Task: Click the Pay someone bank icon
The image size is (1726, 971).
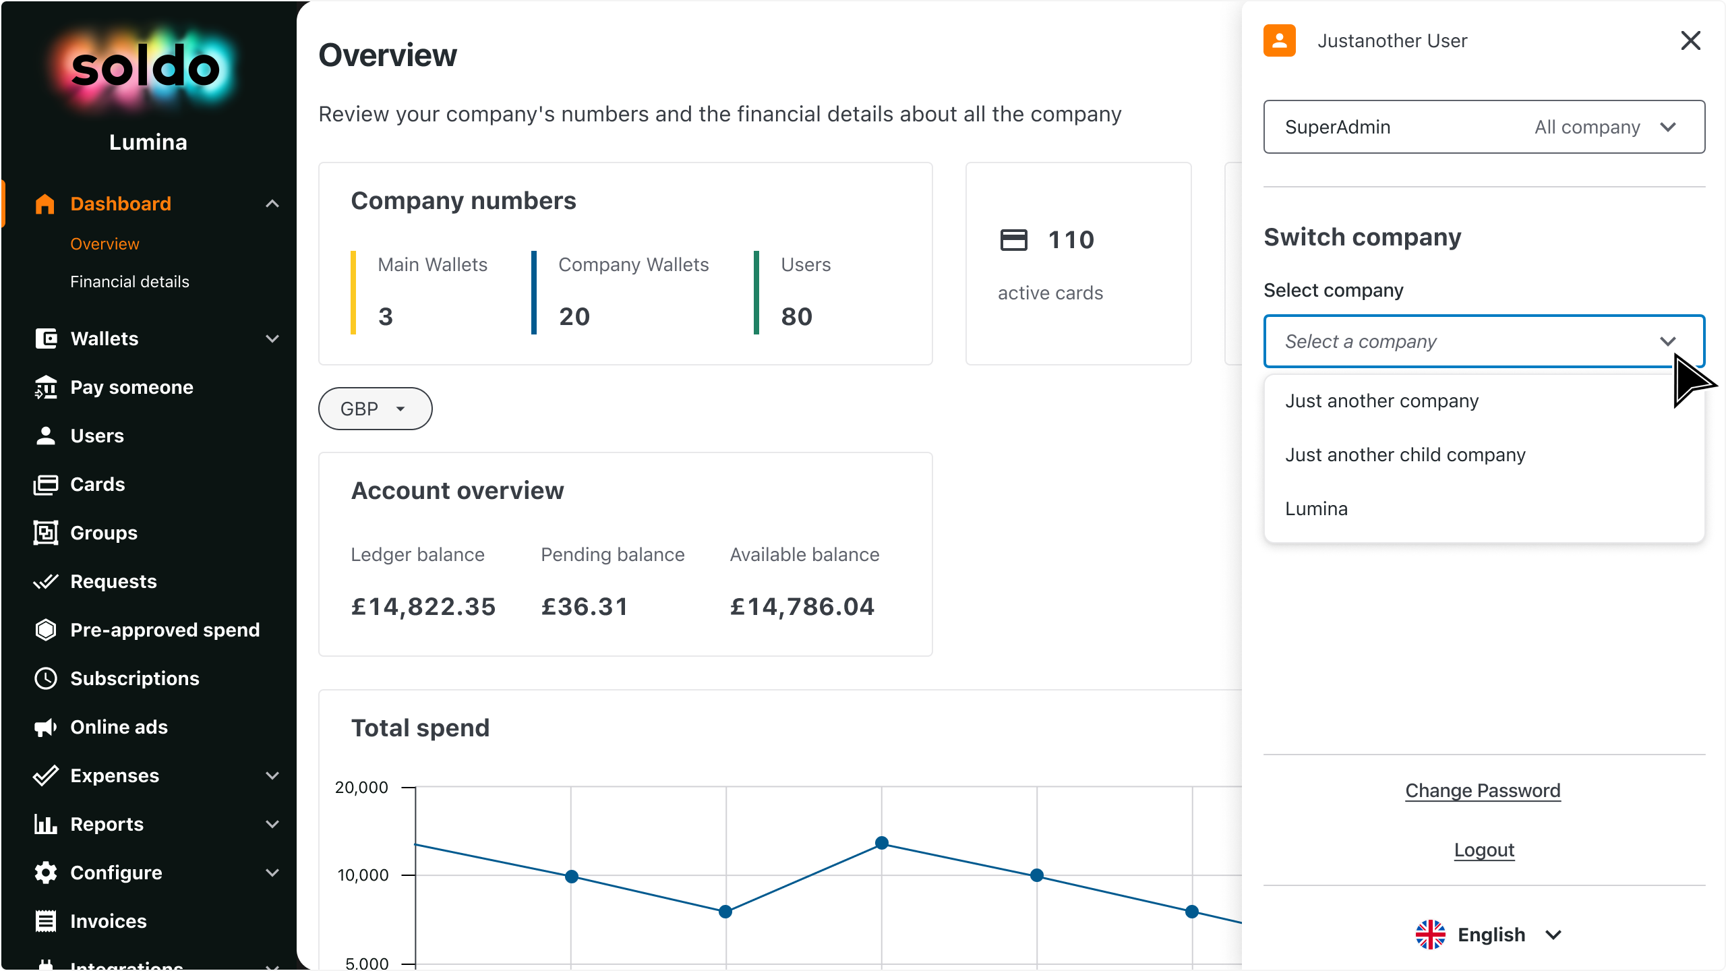Action: tap(46, 387)
